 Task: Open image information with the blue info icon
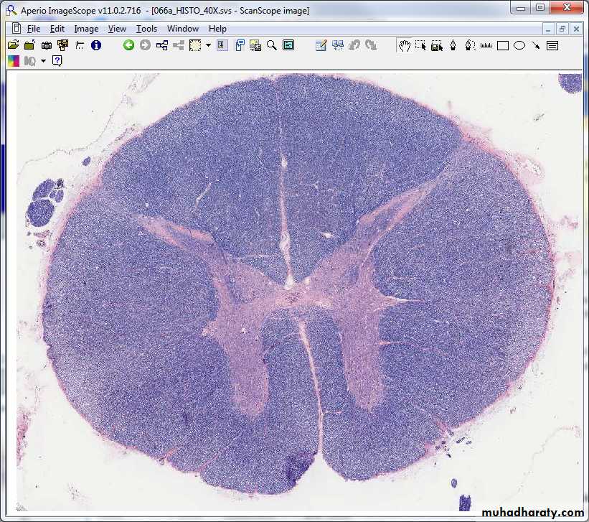click(x=96, y=45)
